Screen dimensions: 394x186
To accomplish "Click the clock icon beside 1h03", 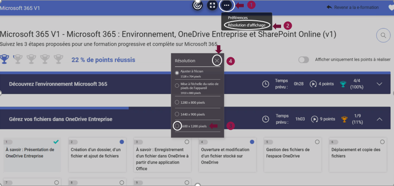I will tap(265, 119).
